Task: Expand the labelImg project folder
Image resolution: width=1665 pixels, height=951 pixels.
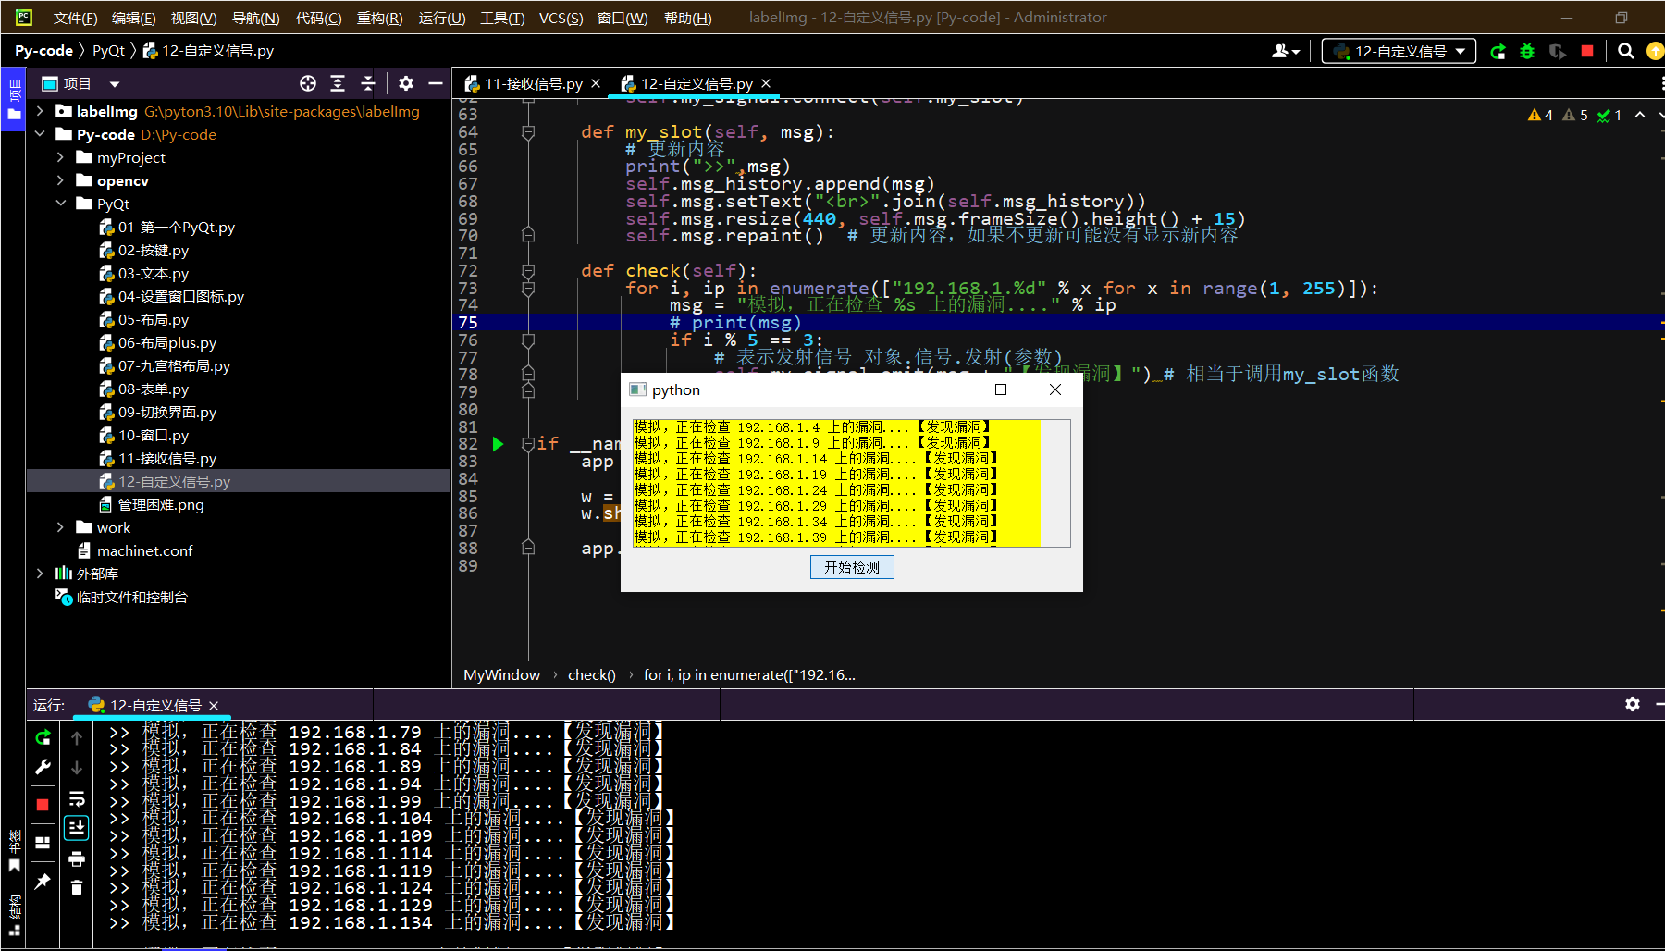Action: pos(40,111)
